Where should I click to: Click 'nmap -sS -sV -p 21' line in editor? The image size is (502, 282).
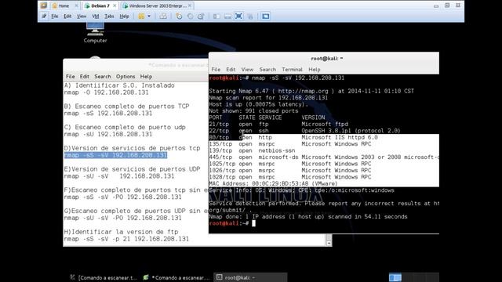coord(126,239)
